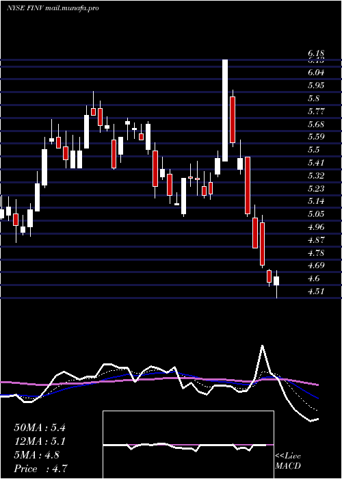Click the tallest white candlestick reaching 6.18
342x479 pixels.
(225, 110)
